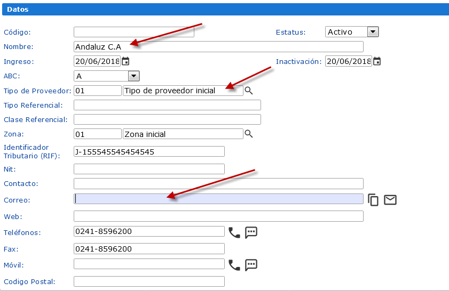The width and height of the screenshot is (449, 291).
Task: Focus the Móvil input field
Action: 149,264
